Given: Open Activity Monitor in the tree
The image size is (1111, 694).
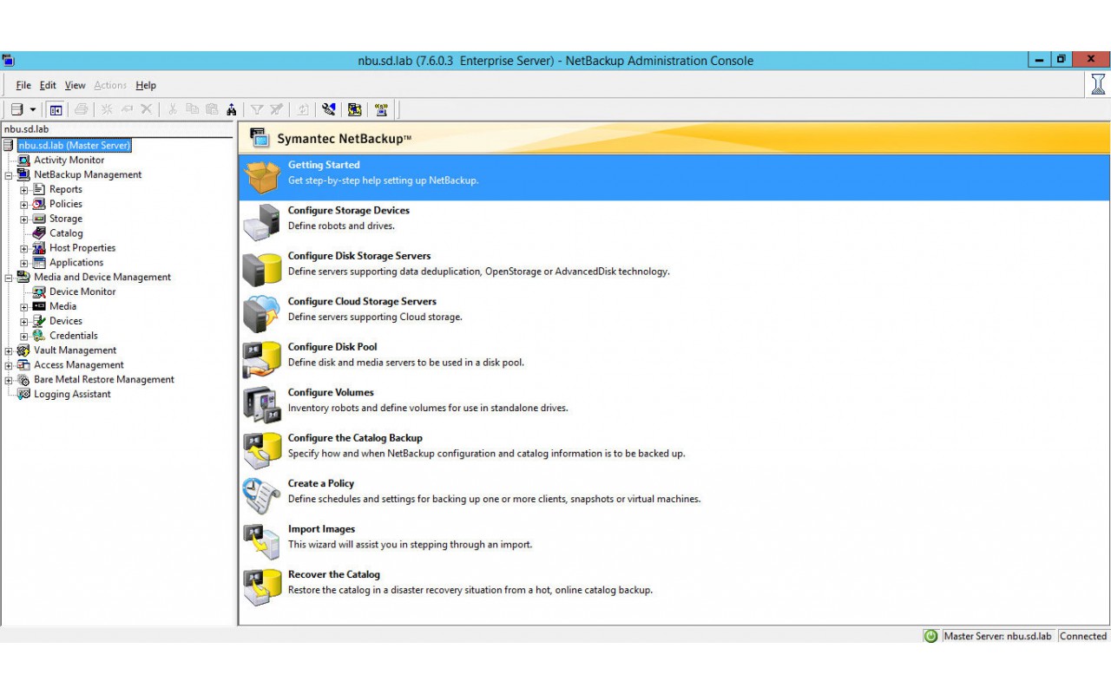Looking at the screenshot, I should (69, 160).
